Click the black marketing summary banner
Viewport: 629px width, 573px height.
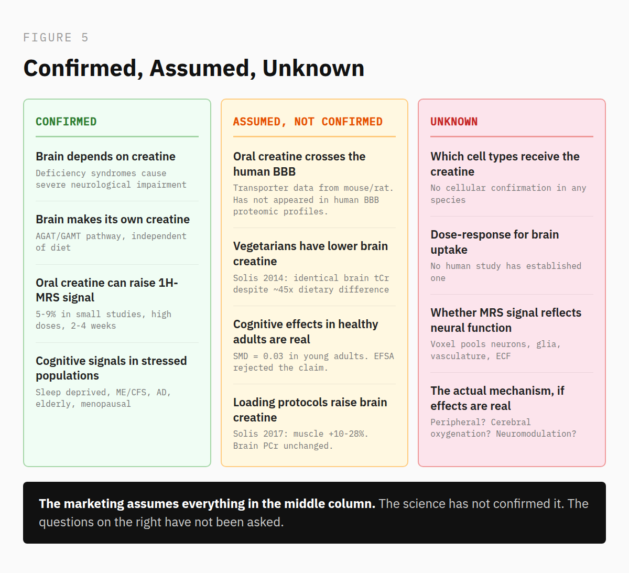point(314,512)
